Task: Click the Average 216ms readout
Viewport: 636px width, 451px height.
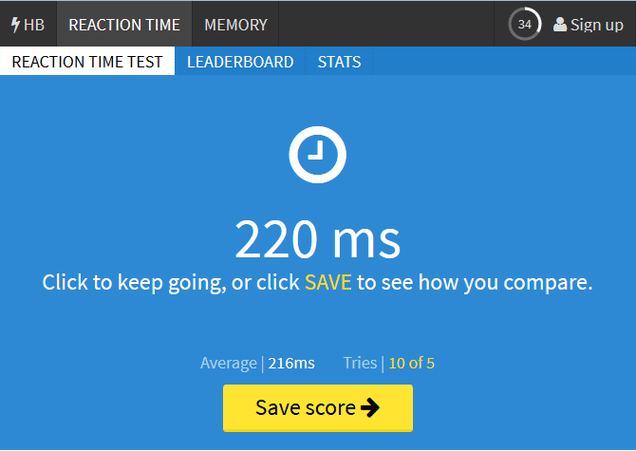Action: [x=257, y=364]
